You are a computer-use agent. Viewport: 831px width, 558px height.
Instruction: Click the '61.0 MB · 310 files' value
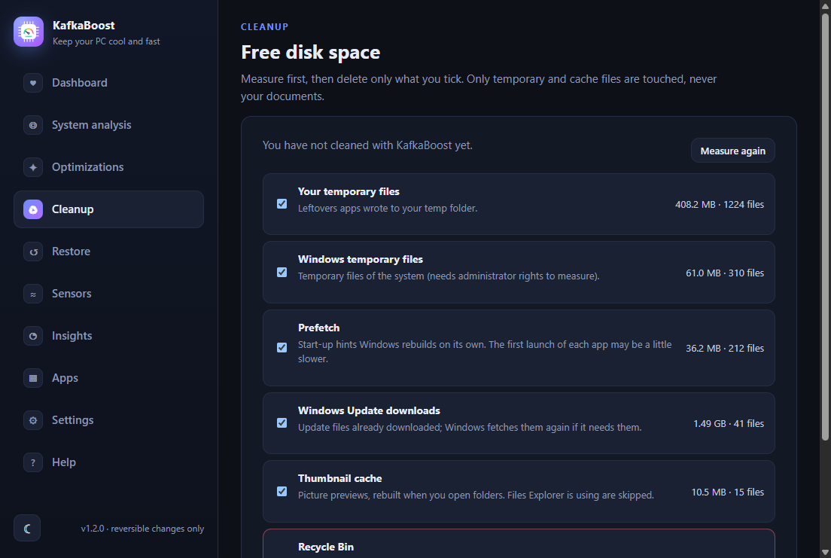(x=724, y=273)
